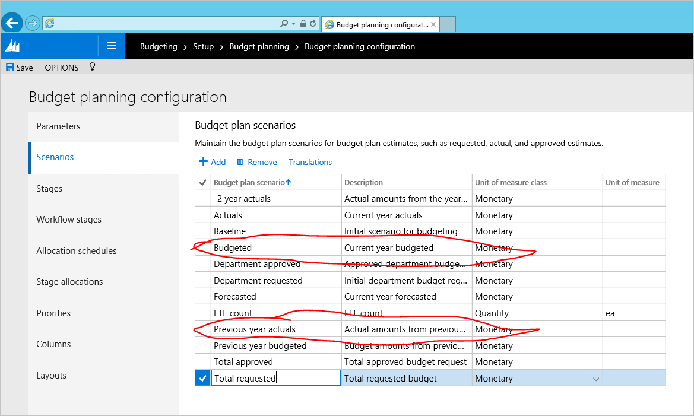Click the Total approved scenario cell

(x=276, y=362)
